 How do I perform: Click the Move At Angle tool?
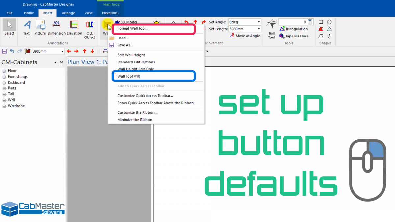(245, 36)
